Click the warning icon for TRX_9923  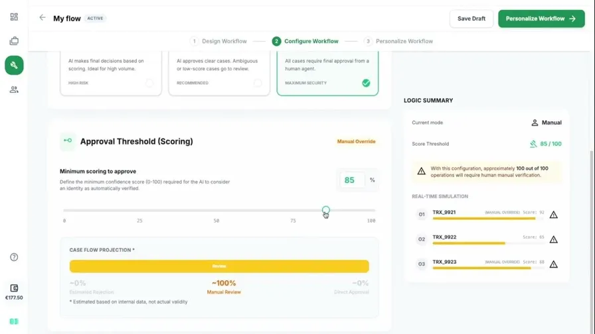coord(554,264)
